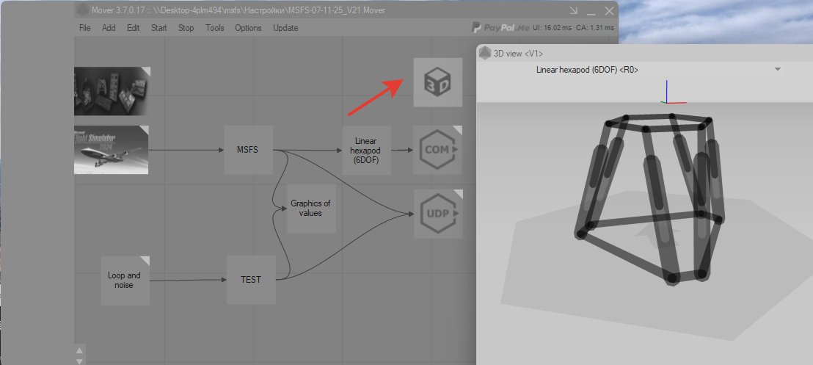813x365 pixels.
Task: Click the UDP output node icon
Action: click(x=437, y=214)
